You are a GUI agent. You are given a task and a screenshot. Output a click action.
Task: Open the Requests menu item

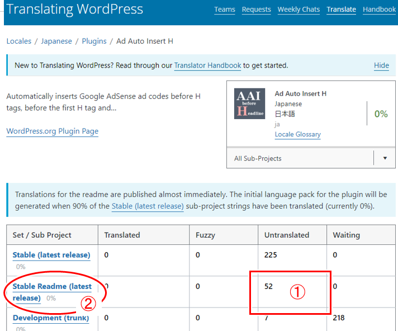tap(257, 10)
